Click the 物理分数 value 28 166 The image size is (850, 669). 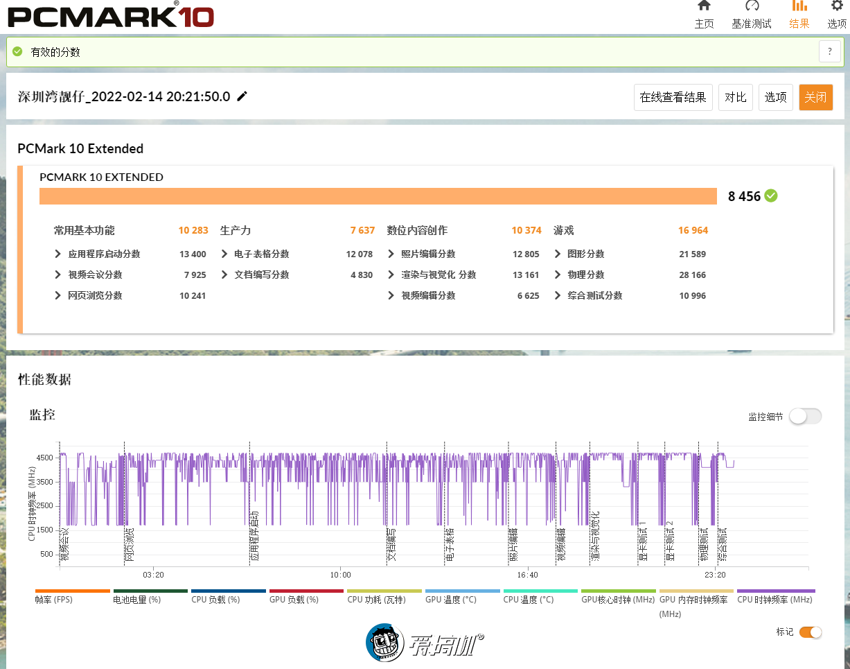(x=693, y=275)
